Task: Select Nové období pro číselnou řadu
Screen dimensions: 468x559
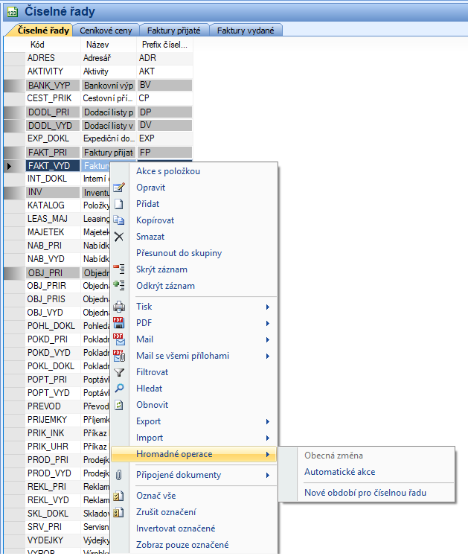Action: click(x=365, y=493)
